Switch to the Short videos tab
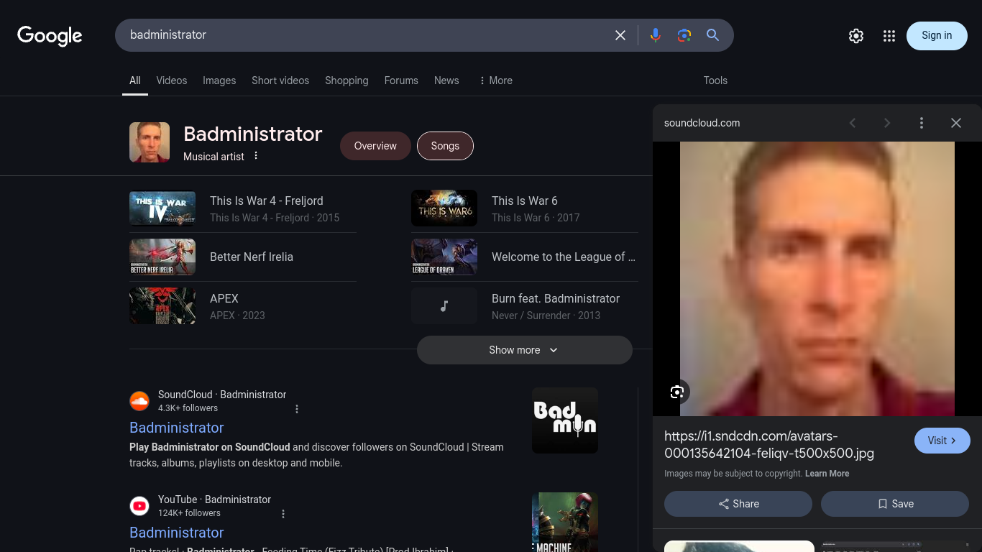 click(x=280, y=80)
